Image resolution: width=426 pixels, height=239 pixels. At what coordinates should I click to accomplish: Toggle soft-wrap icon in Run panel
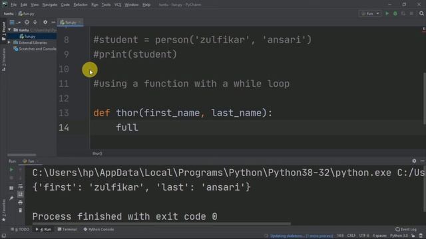(21, 187)
